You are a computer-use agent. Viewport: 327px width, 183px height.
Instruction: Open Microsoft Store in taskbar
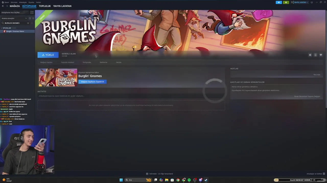click(172, 180)
